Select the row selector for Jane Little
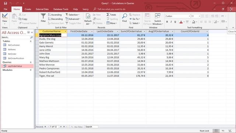This screenshot has width=236, height=133. [37, 50]
